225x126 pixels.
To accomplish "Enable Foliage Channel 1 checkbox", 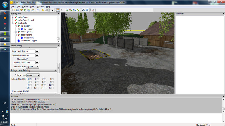I will tap(38, 79).
